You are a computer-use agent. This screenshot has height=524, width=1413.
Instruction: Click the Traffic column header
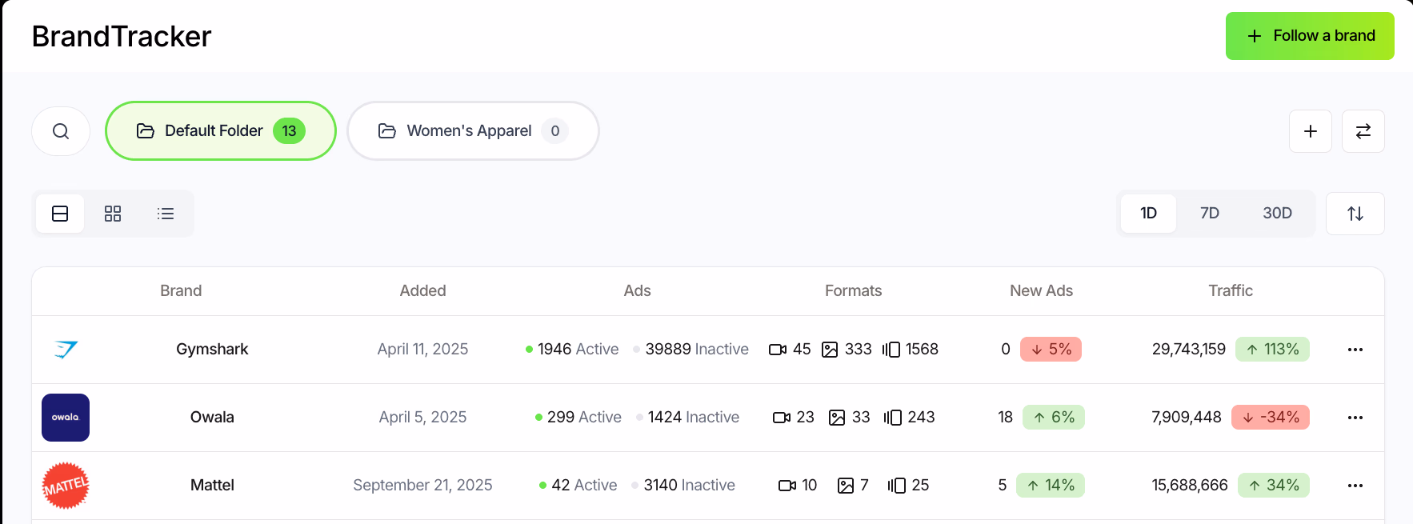tap(1231, 291)
